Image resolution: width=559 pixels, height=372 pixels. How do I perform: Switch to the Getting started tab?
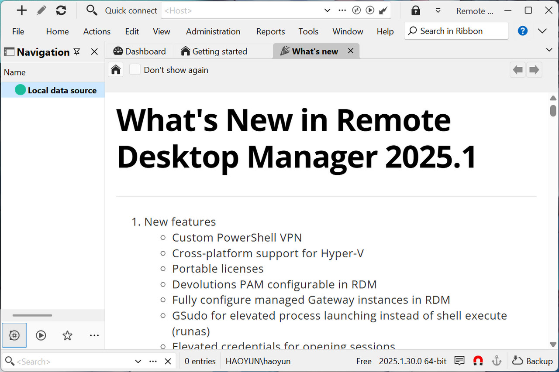(x=214, y=51)
